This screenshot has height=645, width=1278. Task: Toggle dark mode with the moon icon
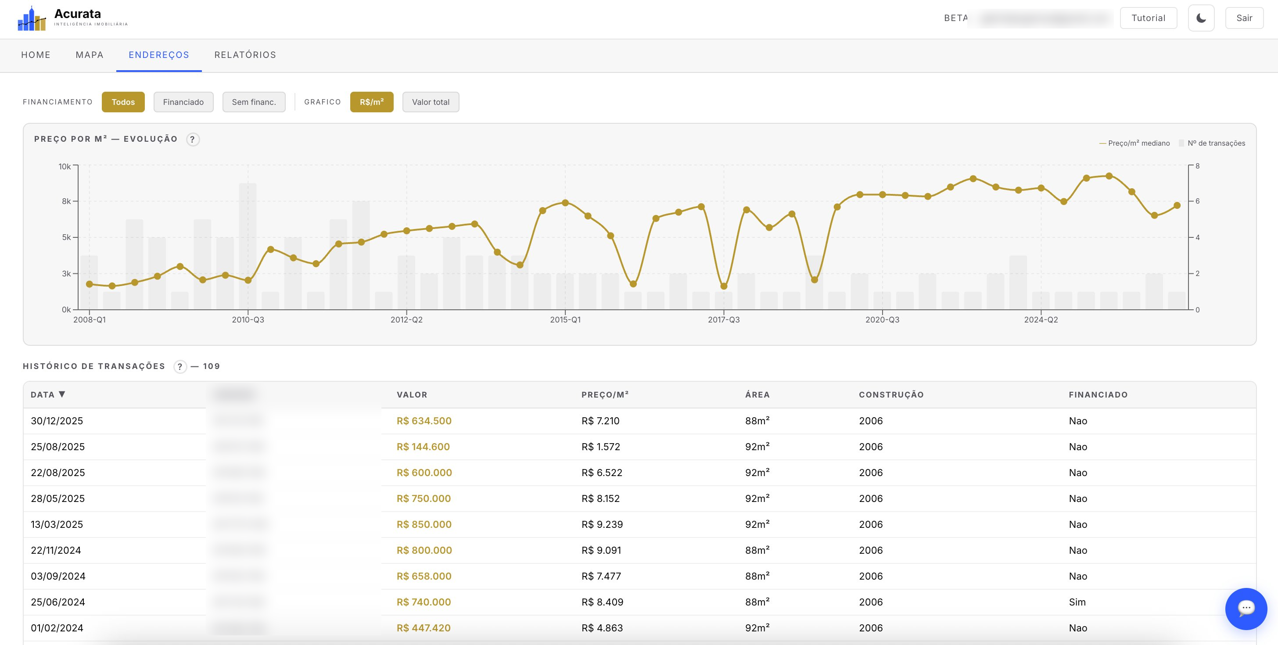1201,18
